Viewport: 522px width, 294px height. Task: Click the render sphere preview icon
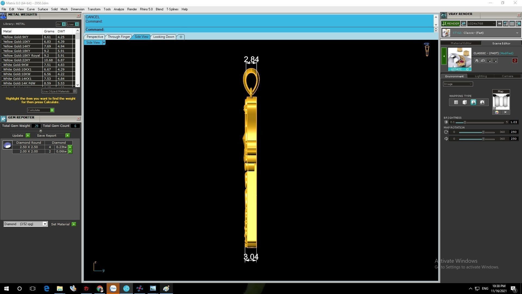point(464,24)
